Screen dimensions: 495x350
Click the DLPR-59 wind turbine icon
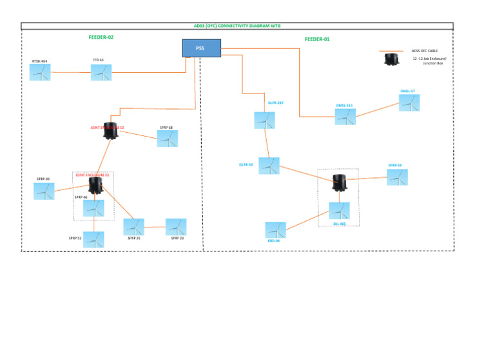coord(269,166)
